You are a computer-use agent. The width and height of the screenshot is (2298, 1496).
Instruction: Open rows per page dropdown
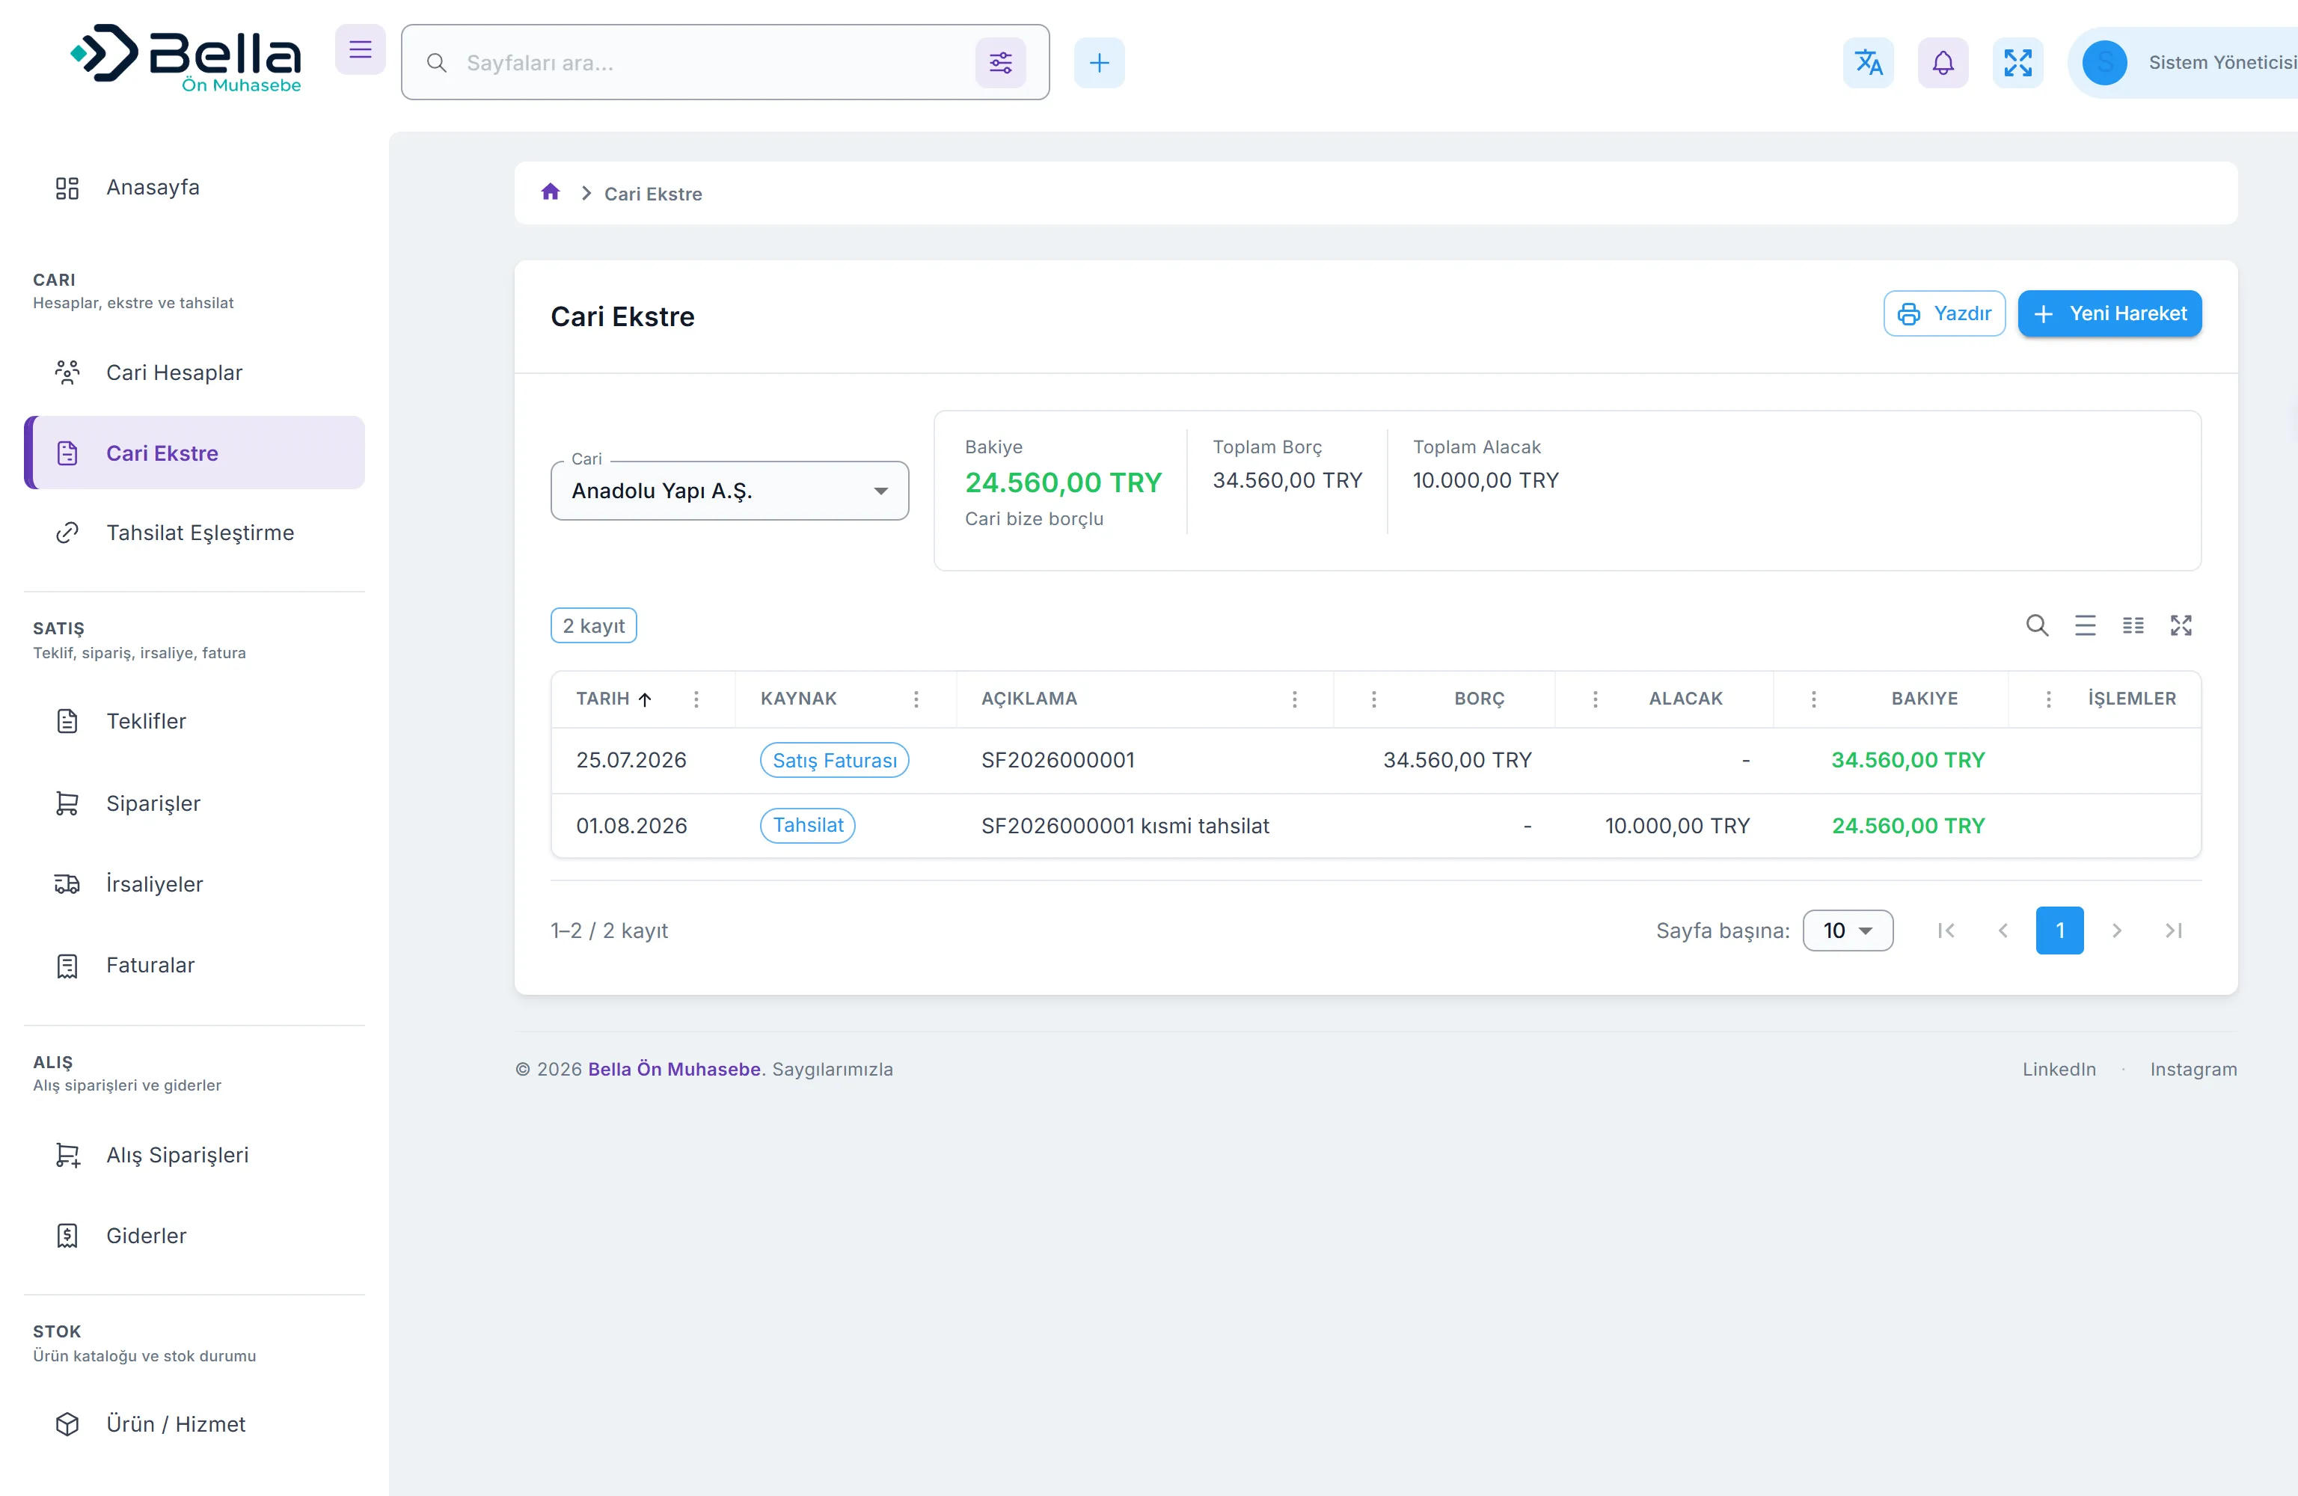click(1847, 930)
